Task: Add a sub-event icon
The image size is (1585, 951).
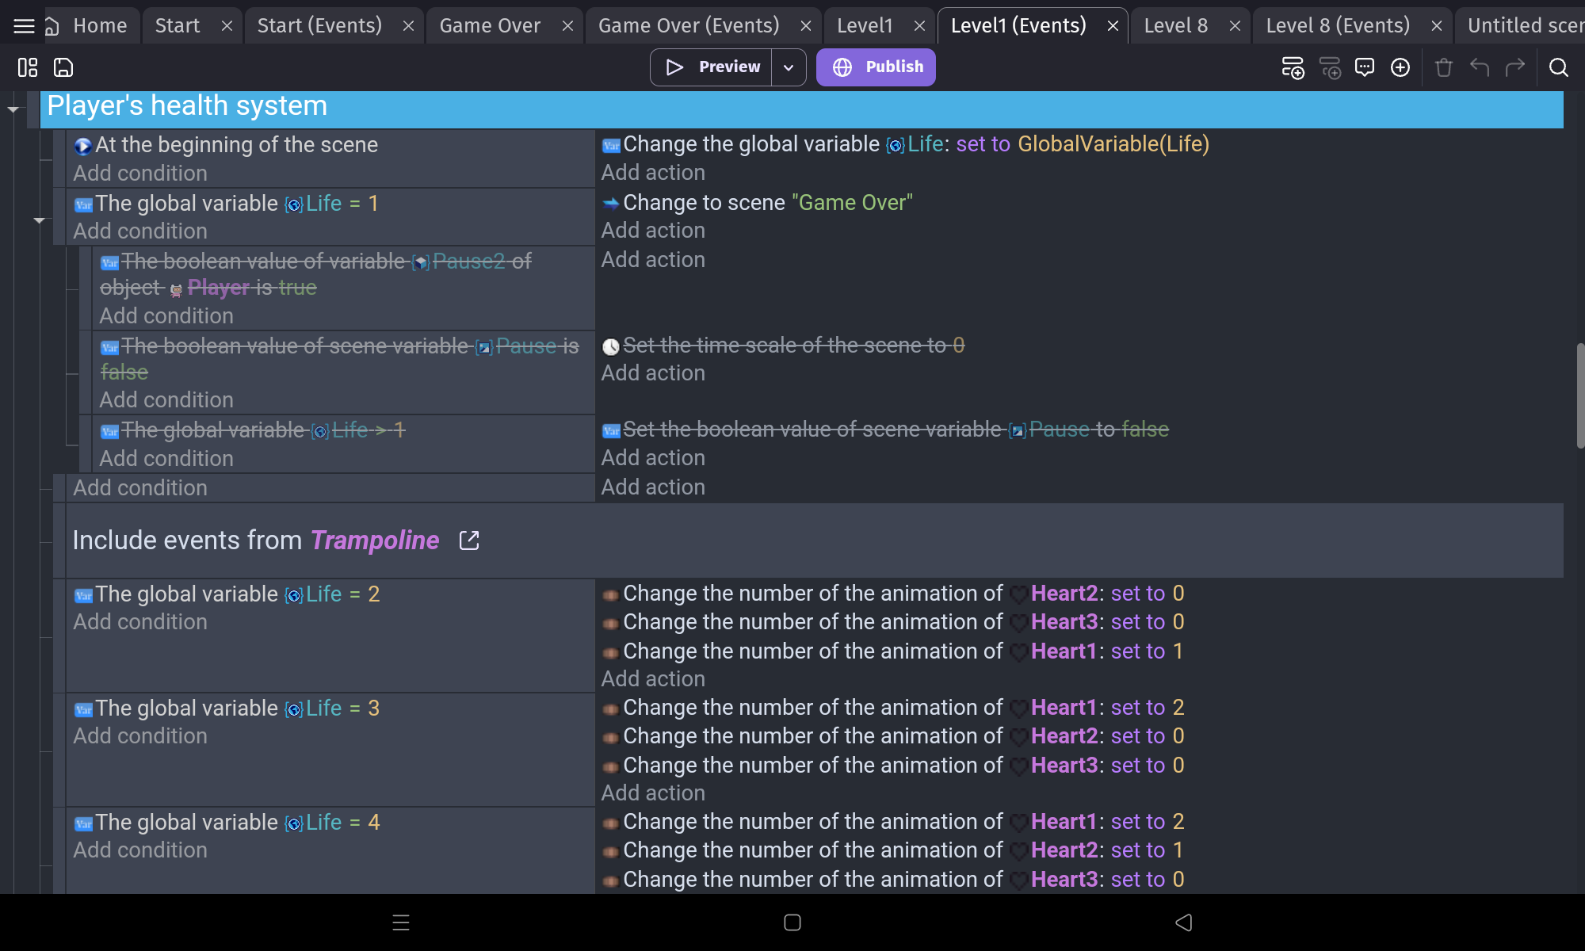Action: click(x=1329, y=67)
